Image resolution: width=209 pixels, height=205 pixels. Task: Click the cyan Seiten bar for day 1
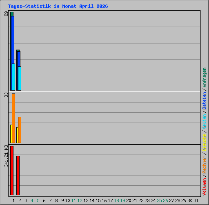(13, 77)
